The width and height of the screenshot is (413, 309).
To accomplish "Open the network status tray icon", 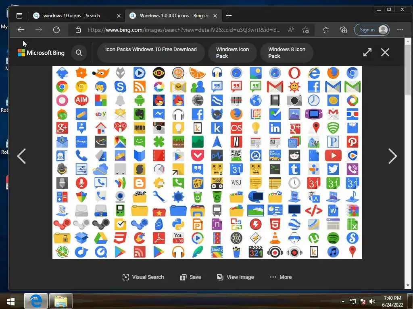I will point(353,301).
